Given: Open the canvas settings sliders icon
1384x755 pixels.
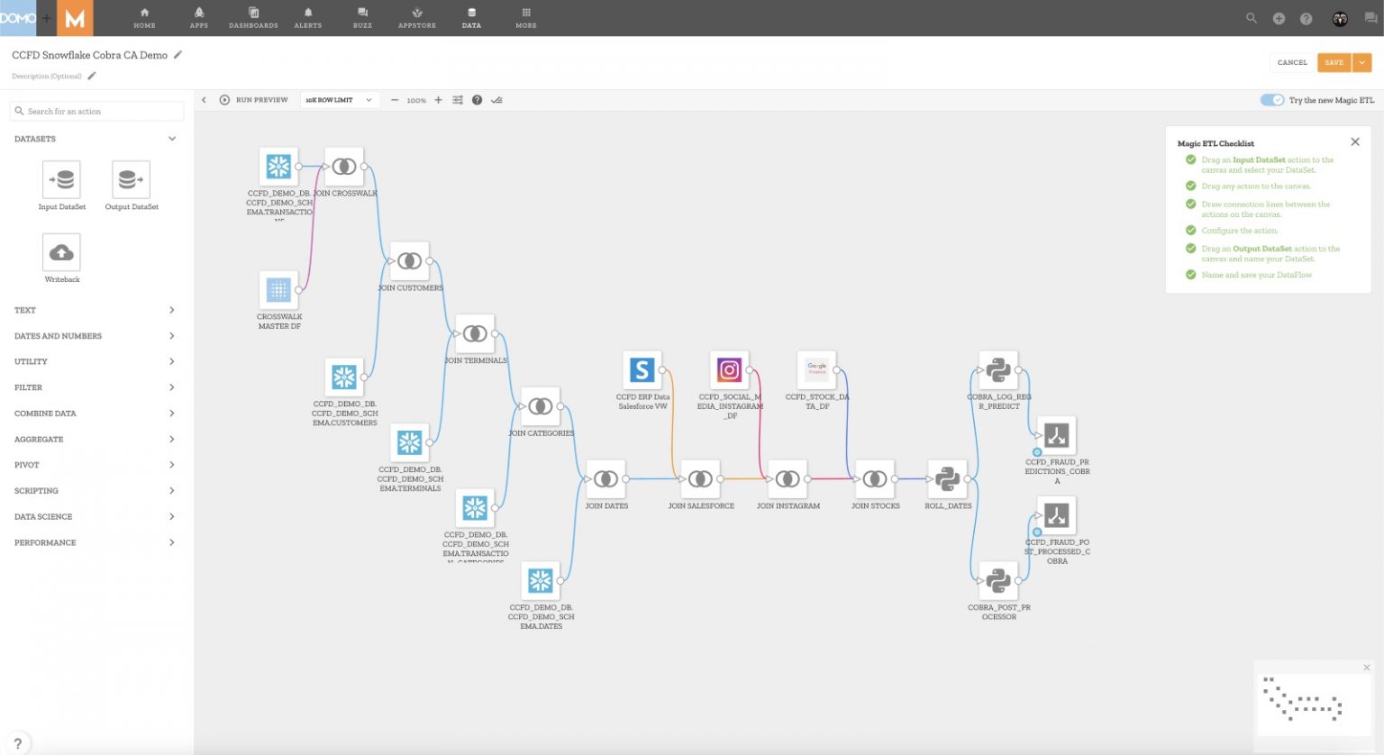Looking at the screenshot, I should coord(457,100).
